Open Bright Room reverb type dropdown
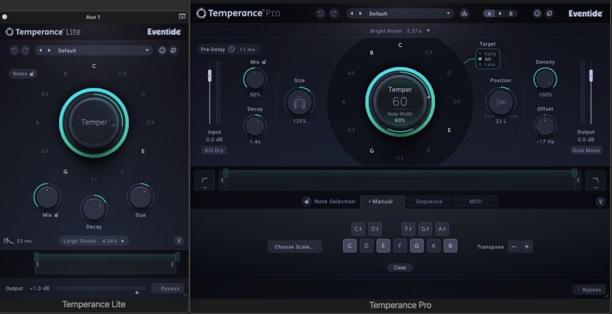 coord(400,31)
